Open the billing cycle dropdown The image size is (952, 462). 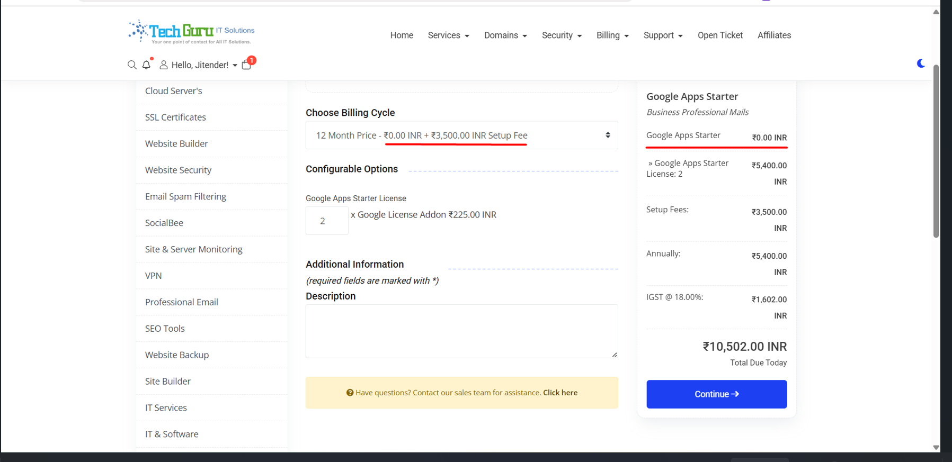[461, 135]
